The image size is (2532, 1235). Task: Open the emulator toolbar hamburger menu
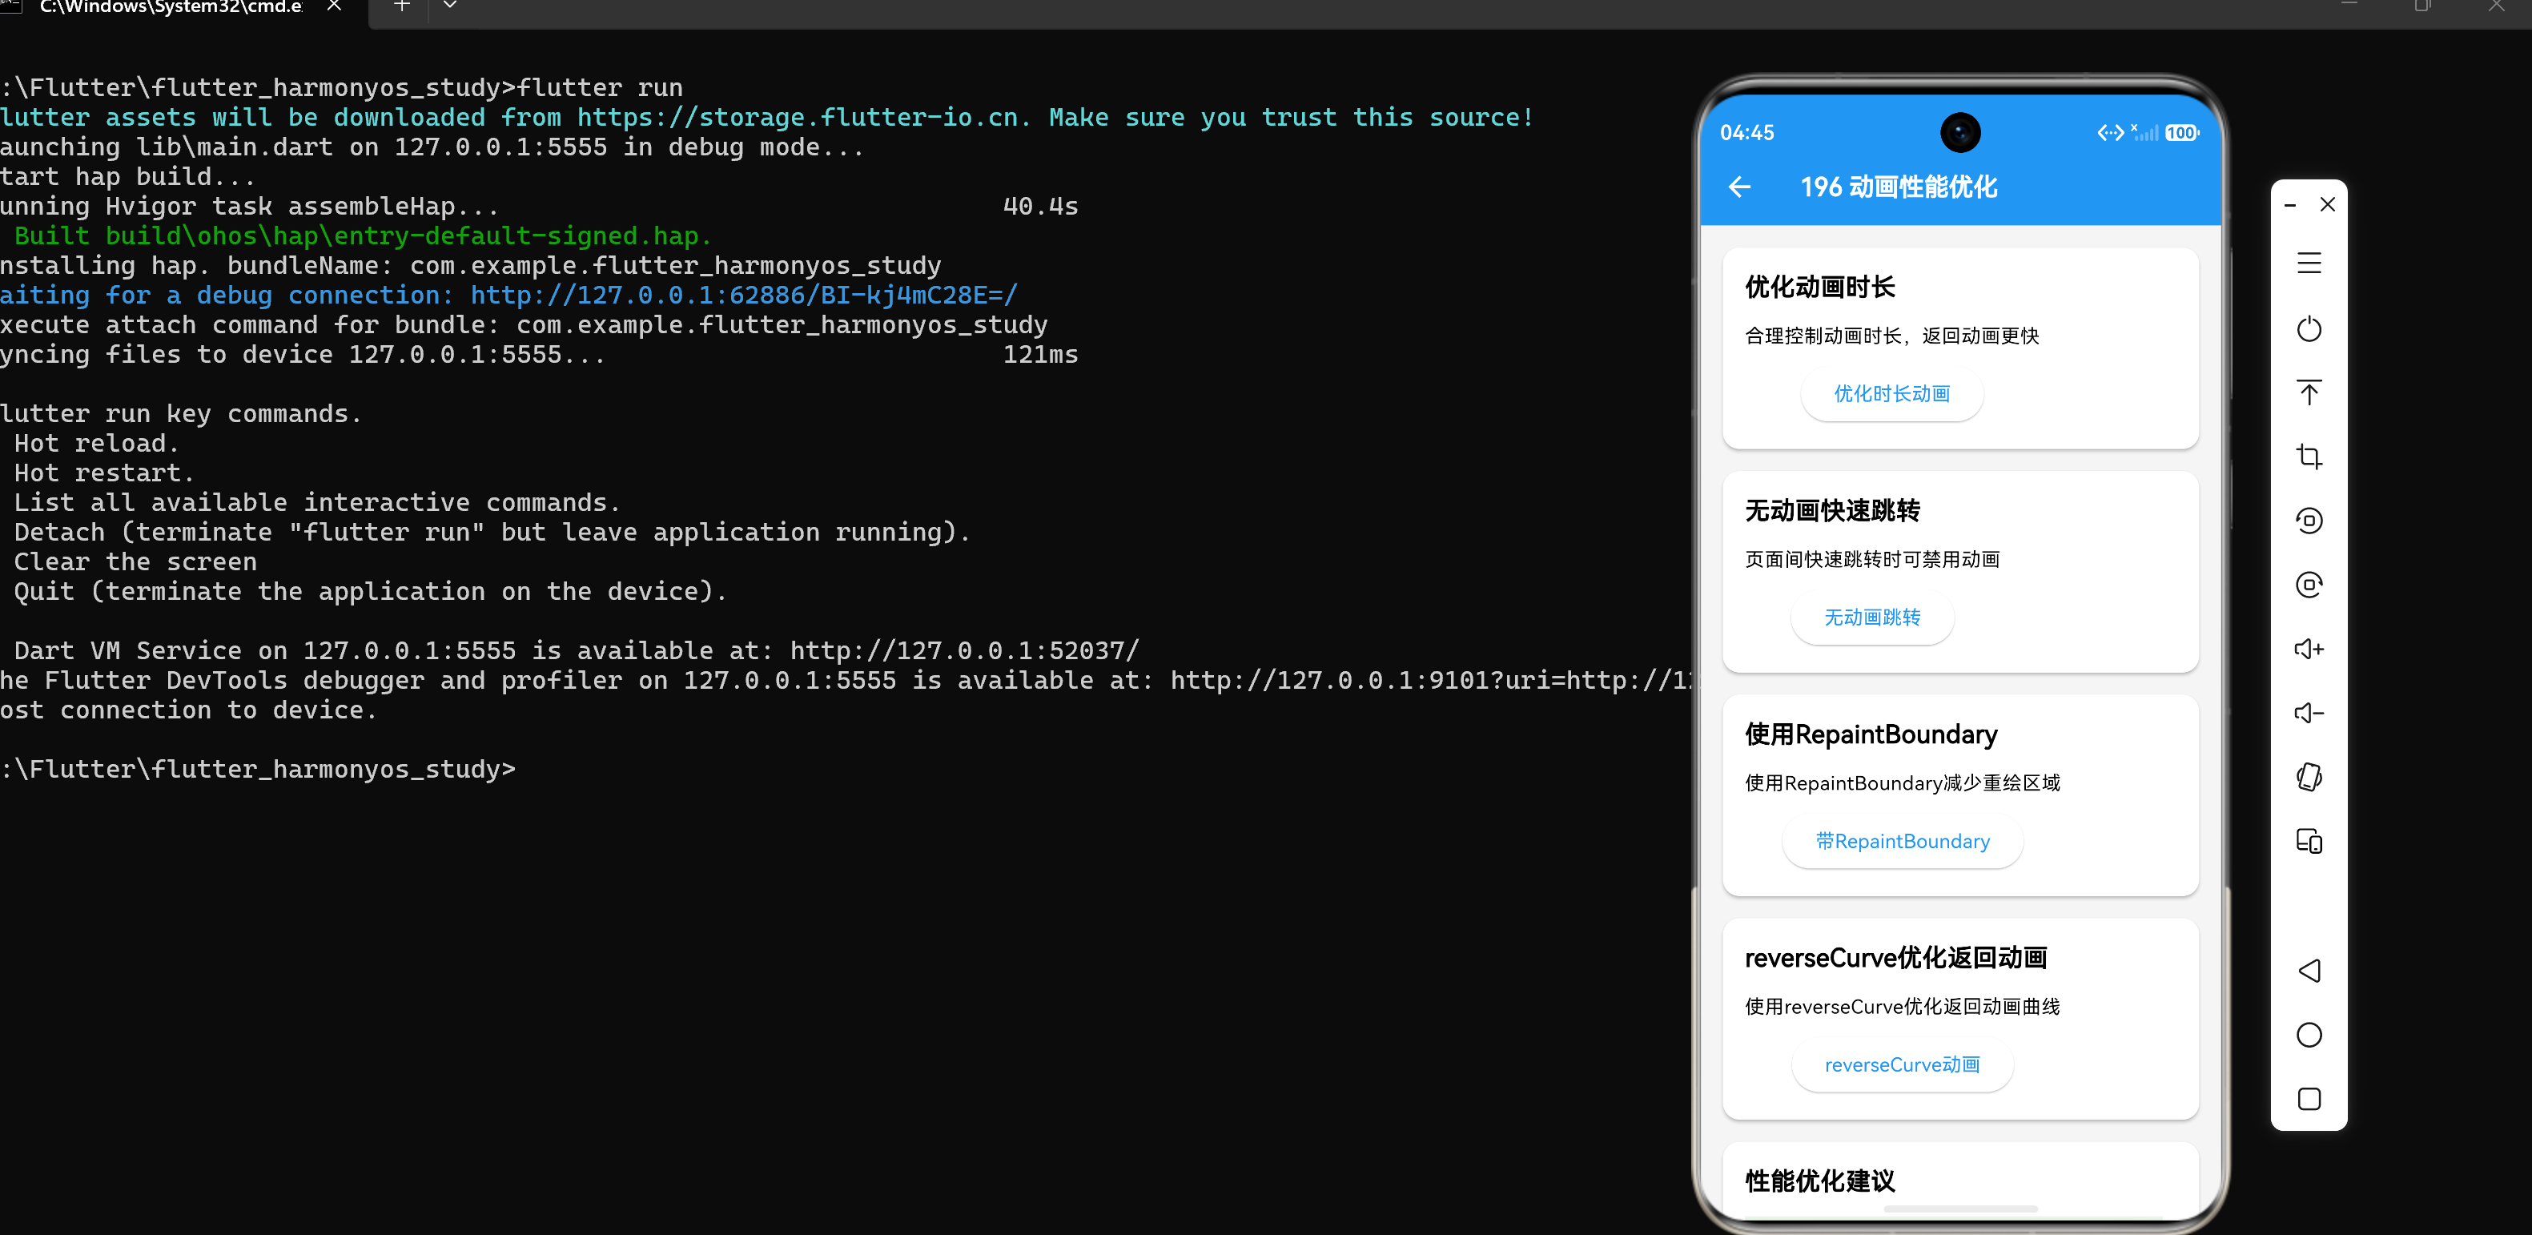pyautogui.click(x=2309, y=263)
